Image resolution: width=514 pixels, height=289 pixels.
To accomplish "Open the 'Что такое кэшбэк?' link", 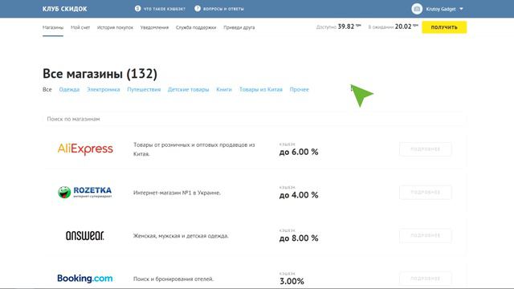I will 165,9.
